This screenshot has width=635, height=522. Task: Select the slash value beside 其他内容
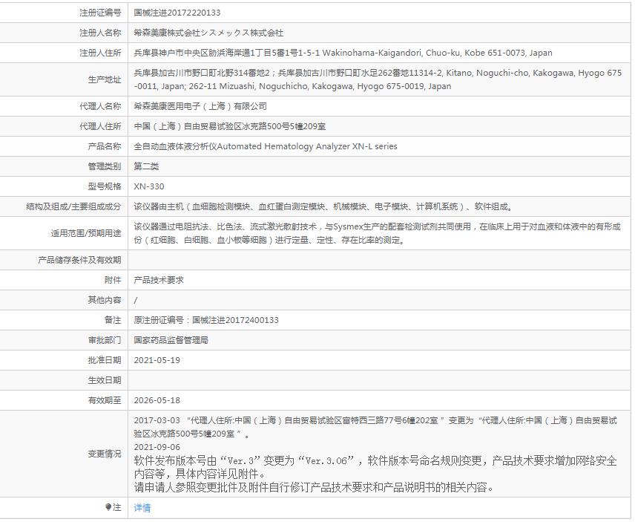pos(136,300)
